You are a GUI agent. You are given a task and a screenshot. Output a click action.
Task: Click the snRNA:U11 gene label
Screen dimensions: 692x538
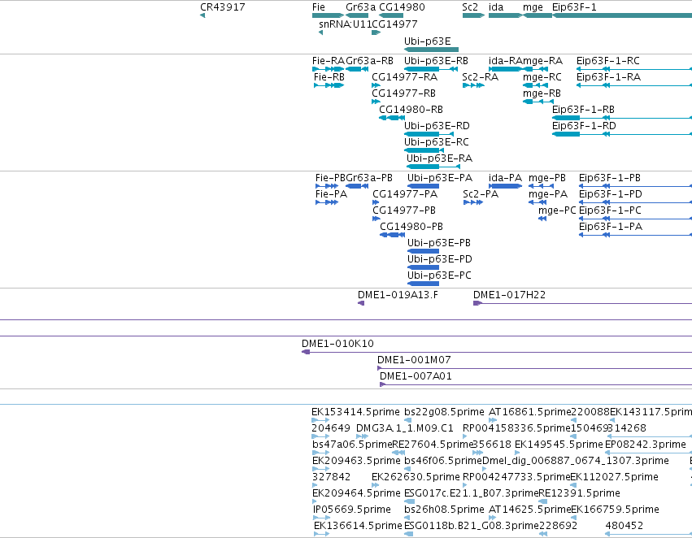(345, 24)
